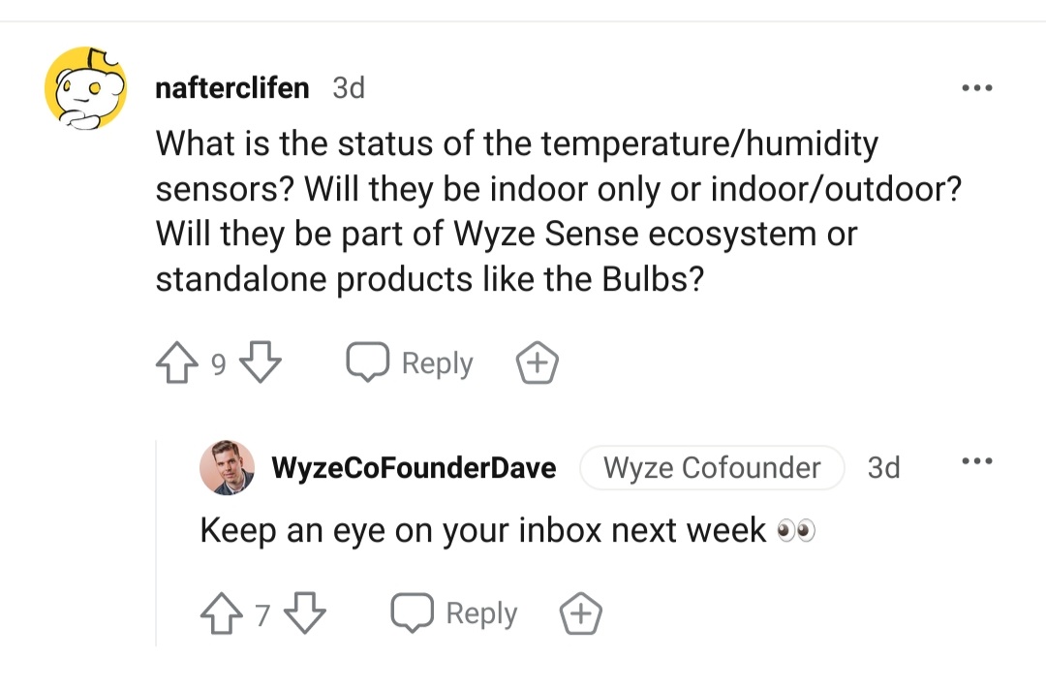Screen dimensions: 1046x690
Task: Open overflow menu on WyzeCoFounderDave's reply
Action: pos(976,462)
